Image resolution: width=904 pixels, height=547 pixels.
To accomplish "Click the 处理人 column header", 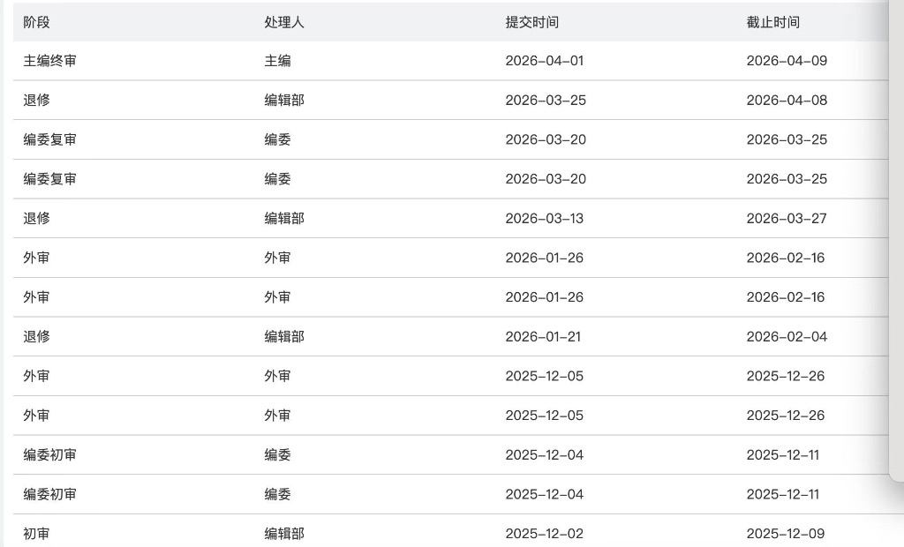I will (x=283, y=22).
